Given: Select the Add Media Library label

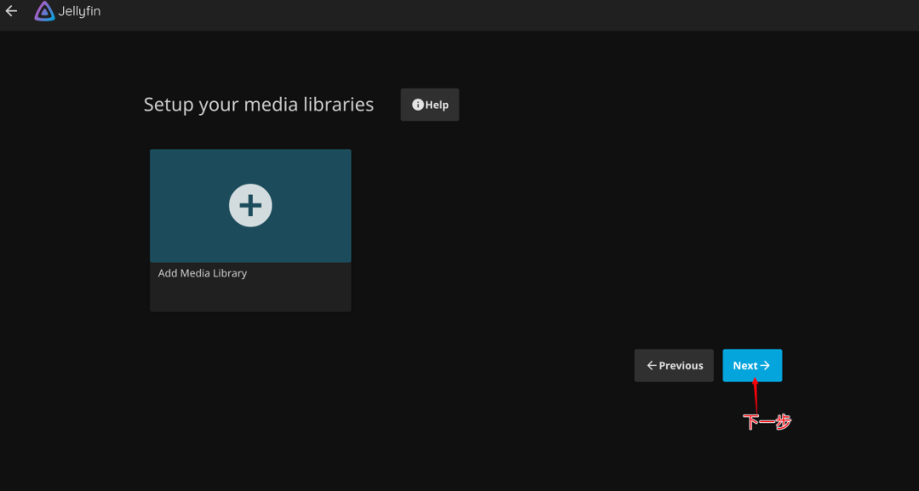Looking at the screenshot, I should click(203, 273).
